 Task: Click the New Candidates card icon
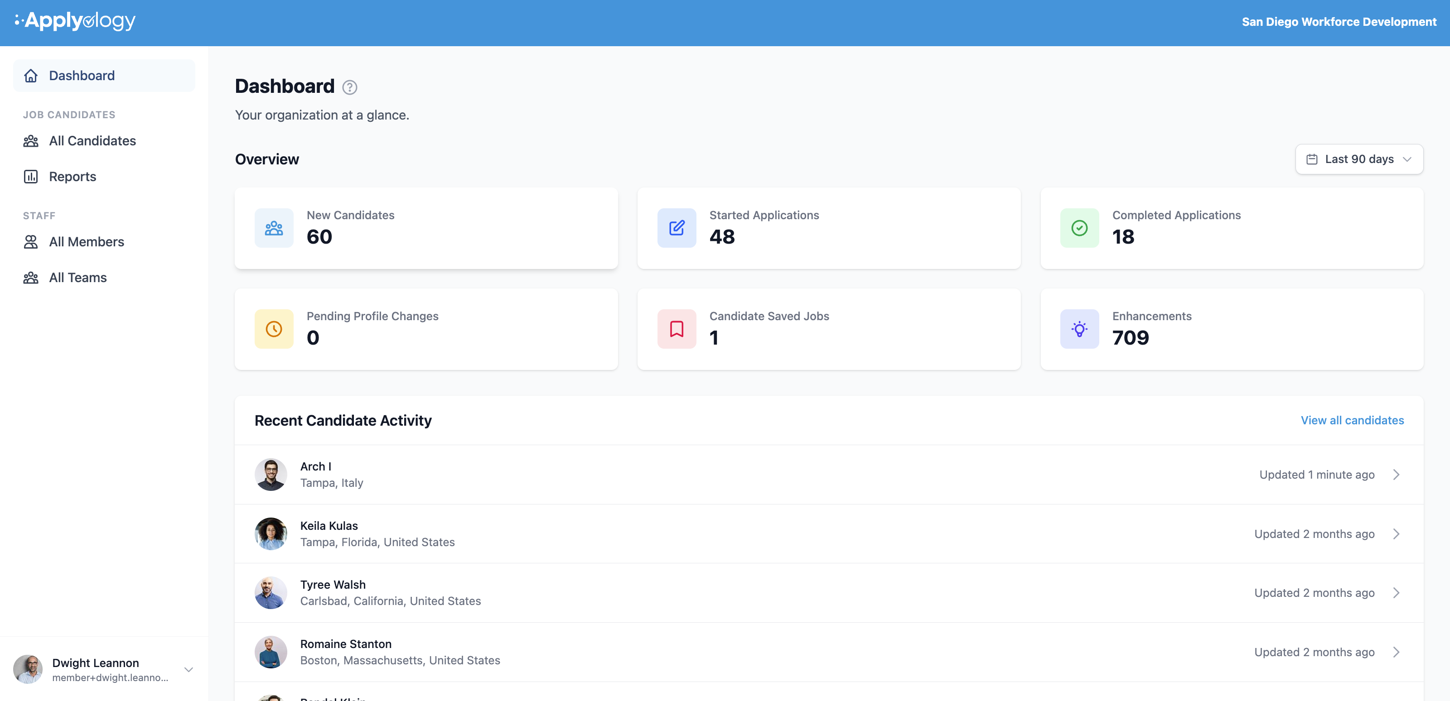(274, 228)
